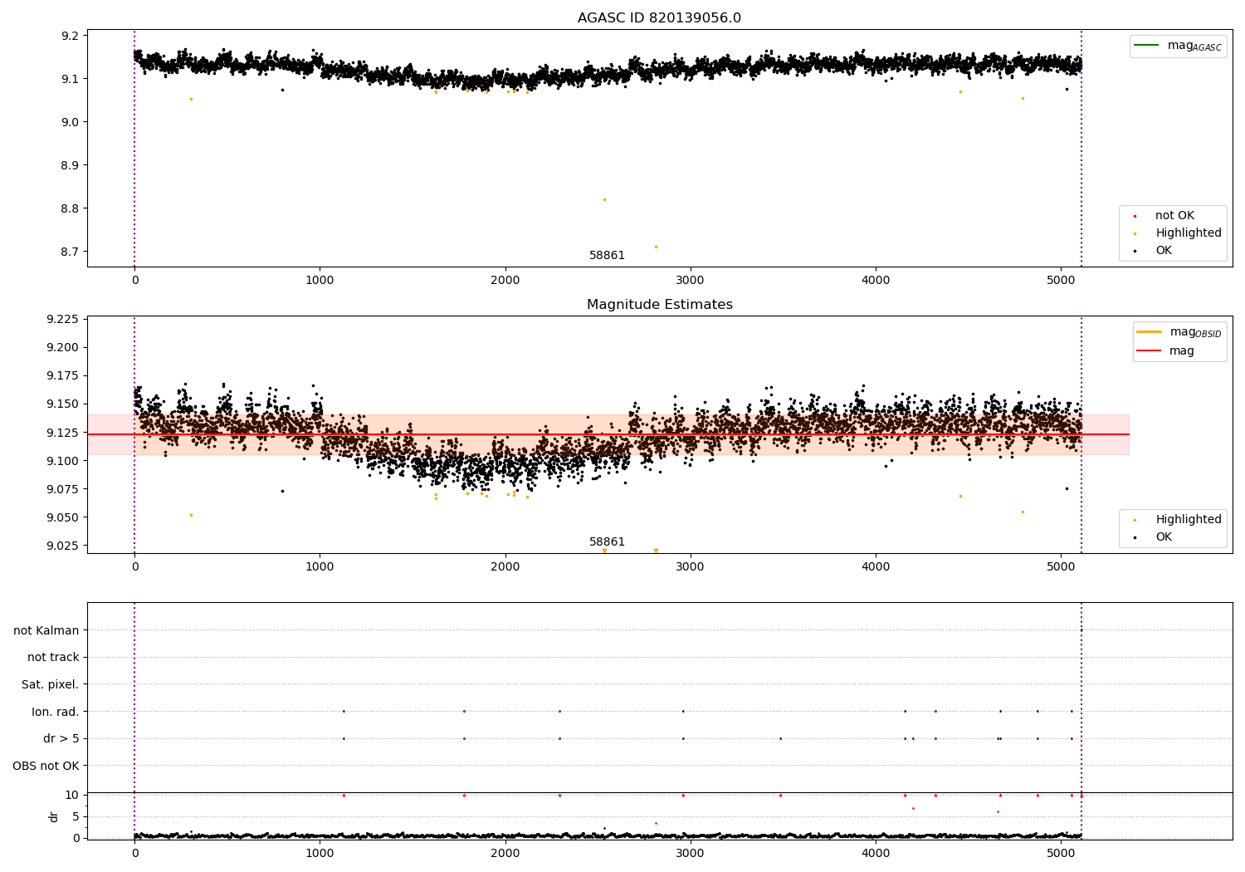Click the "OBS not OK" axis label
The height and width of the screenshot is (872, 1245).
[46, 766]
